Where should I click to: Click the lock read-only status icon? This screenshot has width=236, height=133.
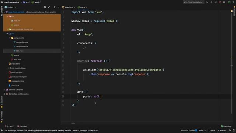pyautogui.click(x=230, y=130)
